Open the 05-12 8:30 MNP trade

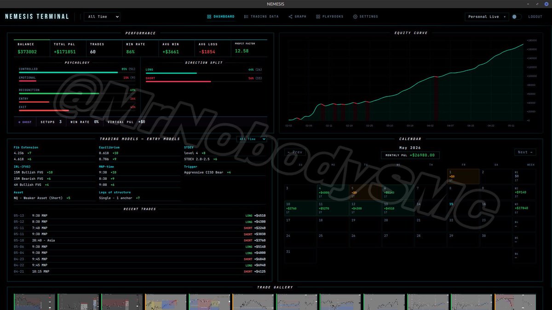[140, 222]
